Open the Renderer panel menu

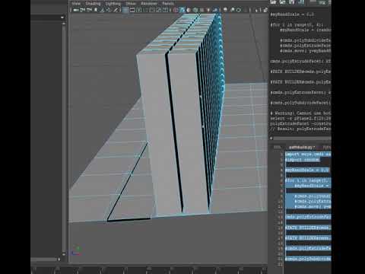[x=149, y=4]
